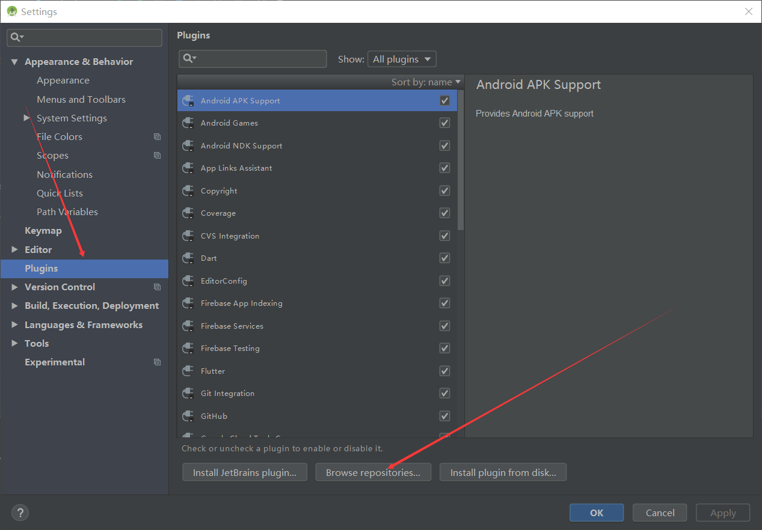Viewport: 762px width, 530px height.
Task: Click Browse repositories button
Action: point(373,472)
